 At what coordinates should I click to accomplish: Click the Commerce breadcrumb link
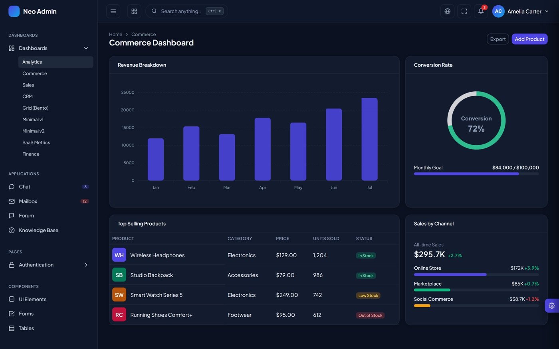pyautogui.click(x=144, y=34)
